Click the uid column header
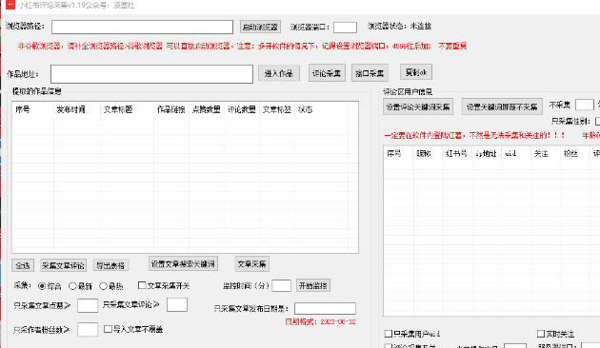Viewport: 600px width, 348px height. 510,154
